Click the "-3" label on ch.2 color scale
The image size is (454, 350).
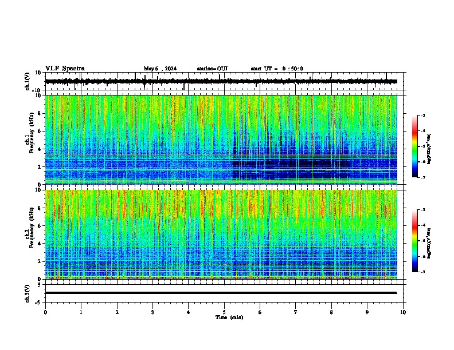pos(423,210)
